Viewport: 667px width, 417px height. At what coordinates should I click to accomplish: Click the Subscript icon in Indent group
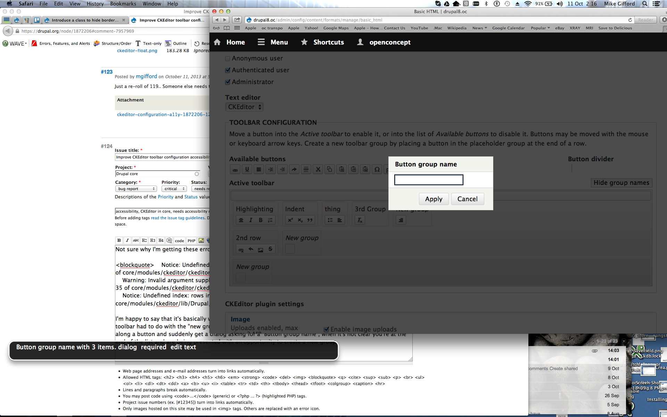tap(300, 220)
